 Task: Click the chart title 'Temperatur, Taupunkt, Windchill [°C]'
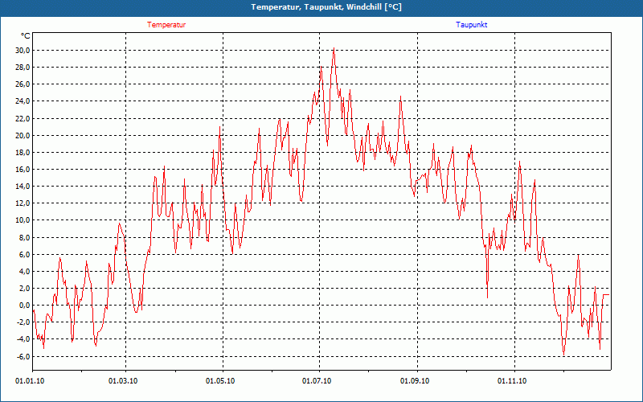pos(326,7)
